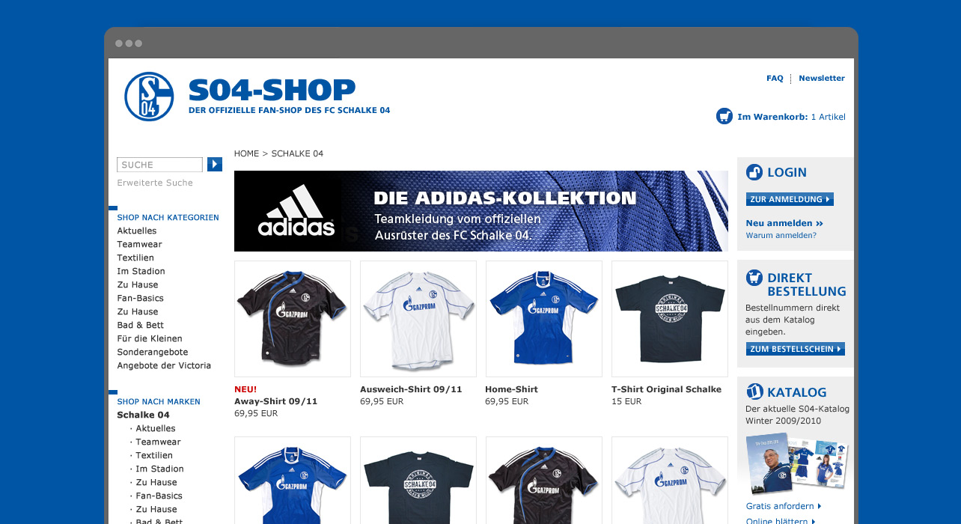Open the Zur Anmeldung button
Screen dimensions: 961x524
(790, 199)
